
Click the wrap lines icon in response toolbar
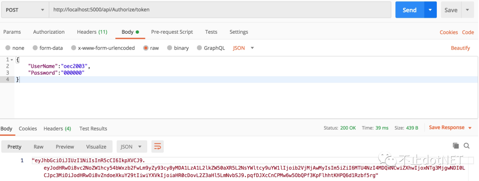(157, 146)
